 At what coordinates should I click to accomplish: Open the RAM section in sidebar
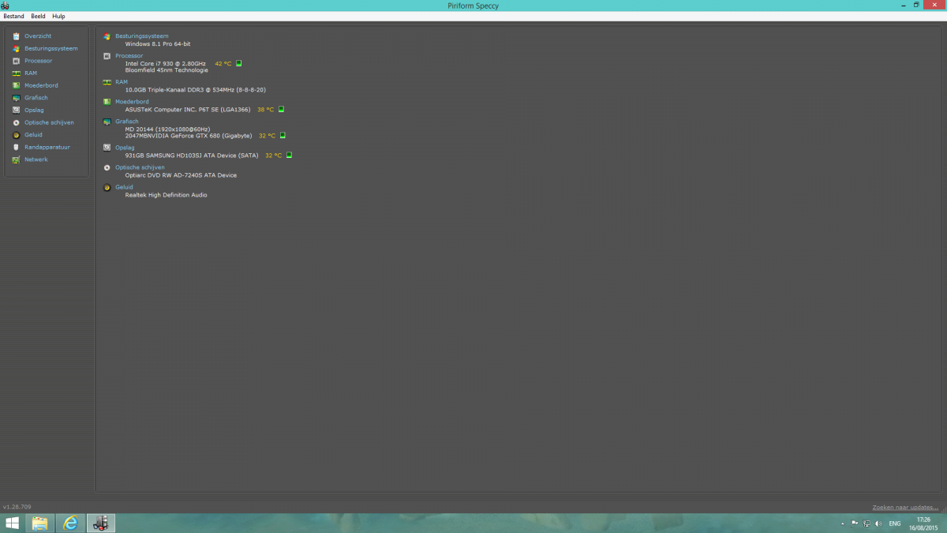click(x=31, y=73)
